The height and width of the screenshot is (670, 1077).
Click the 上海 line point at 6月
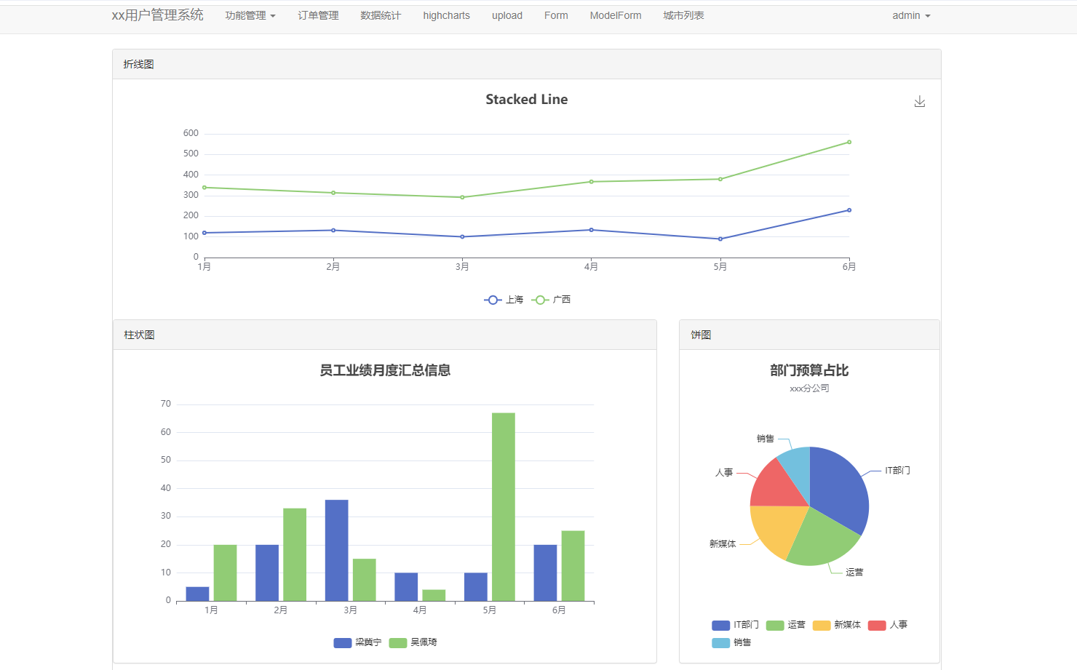tap(849, 210)
